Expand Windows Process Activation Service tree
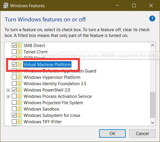Viewport: 160px width, 142px height. (8, 96)
